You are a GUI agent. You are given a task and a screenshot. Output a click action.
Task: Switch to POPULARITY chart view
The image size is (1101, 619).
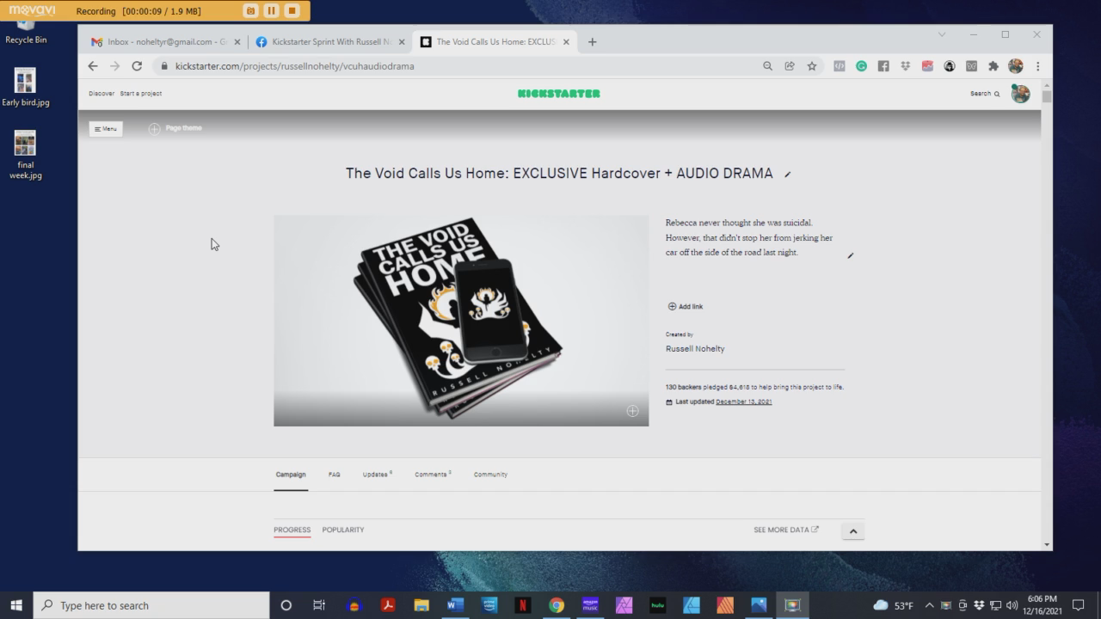343,530
